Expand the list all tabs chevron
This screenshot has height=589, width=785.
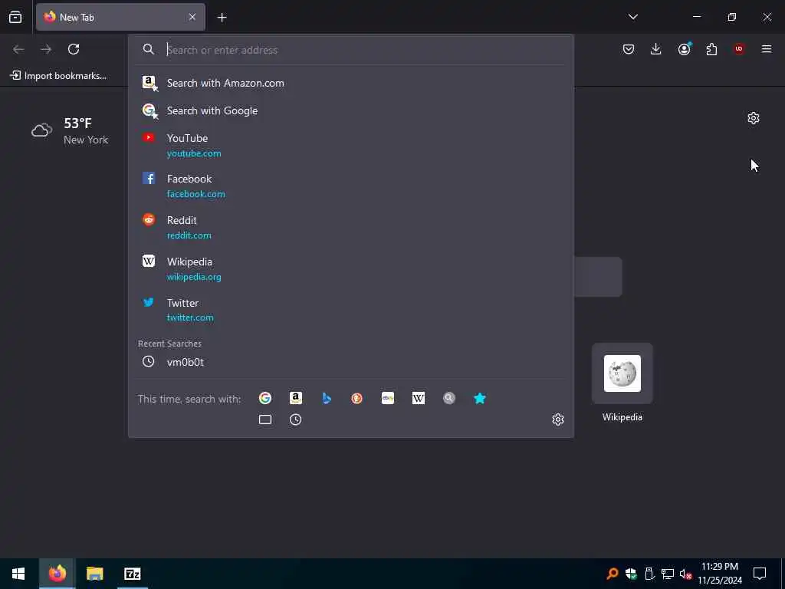point(632,17)
